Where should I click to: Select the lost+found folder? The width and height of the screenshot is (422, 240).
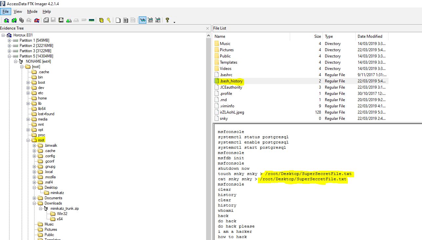(x=46, y=114)
